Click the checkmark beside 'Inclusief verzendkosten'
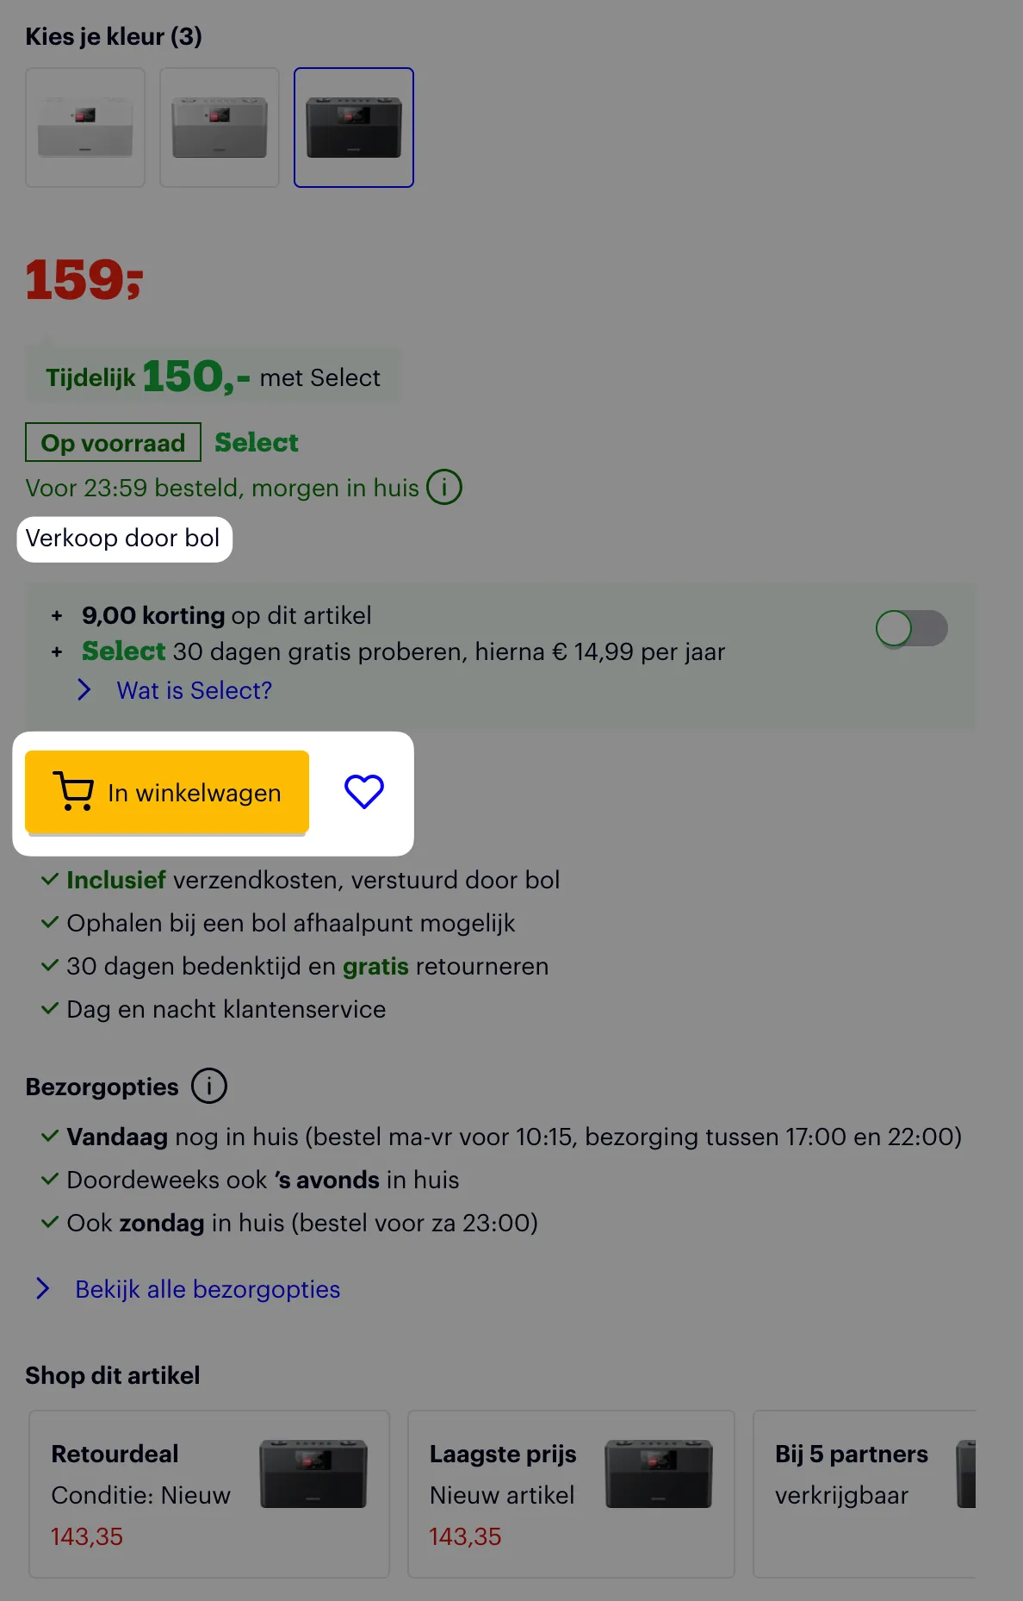1023x1601 pixels. (x=49, y=878)
